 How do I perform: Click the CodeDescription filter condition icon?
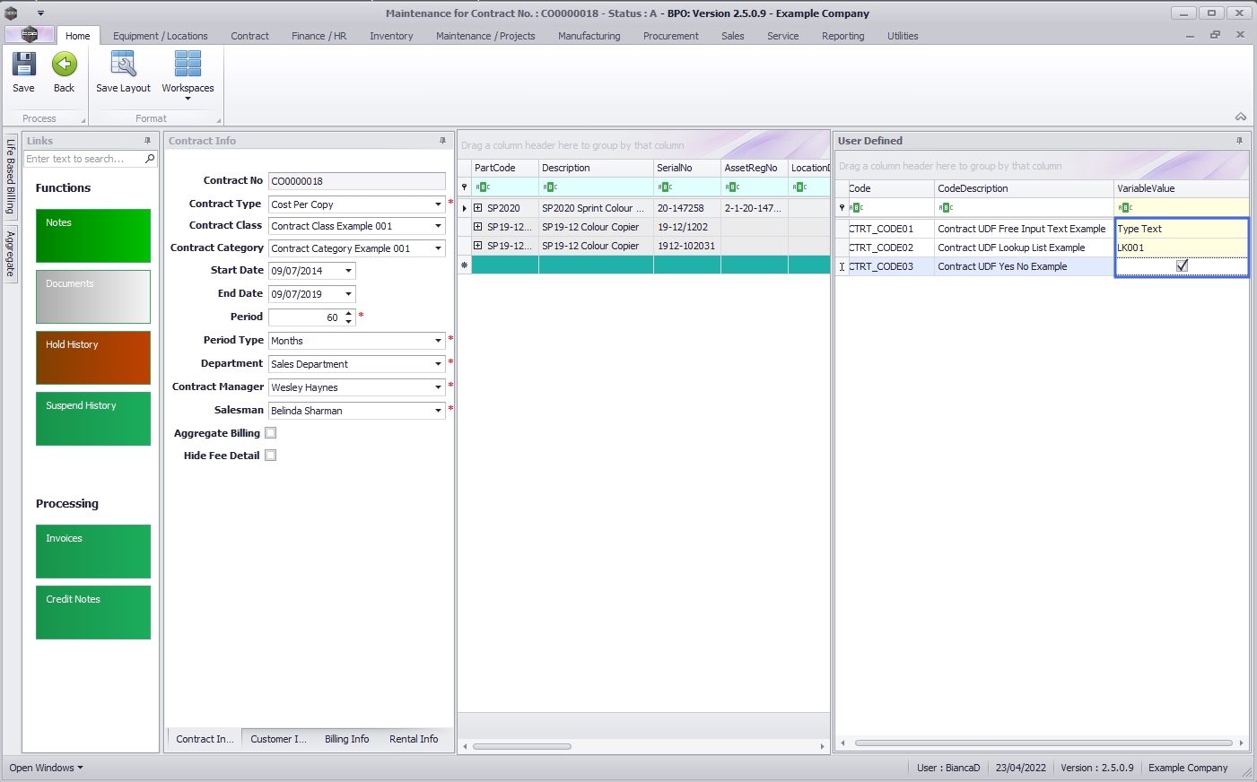tap(946, 208)
